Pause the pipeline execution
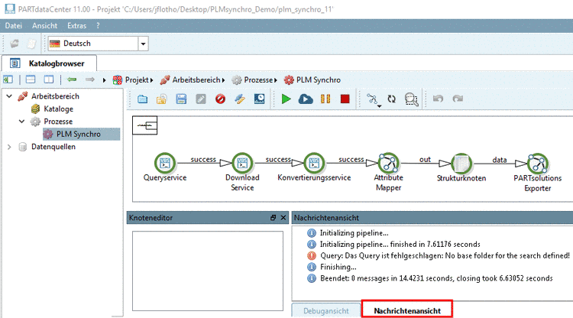The height and width of the screenshot is (318, 573). (x=325, y=99)
